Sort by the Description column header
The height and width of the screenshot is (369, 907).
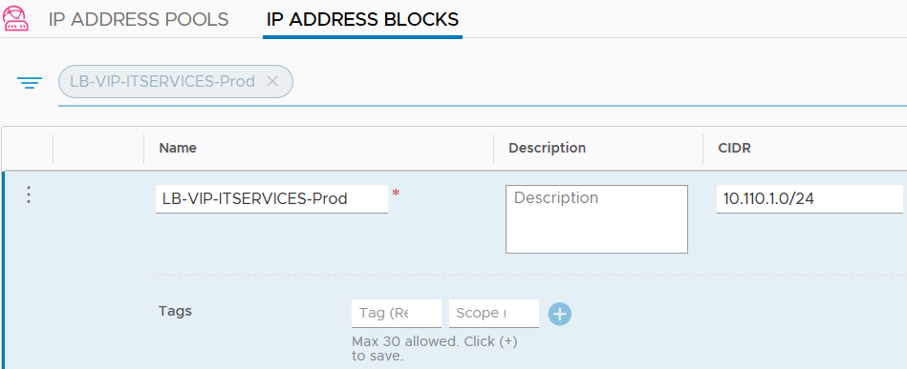pyautogui.click(x=548, y=148)
